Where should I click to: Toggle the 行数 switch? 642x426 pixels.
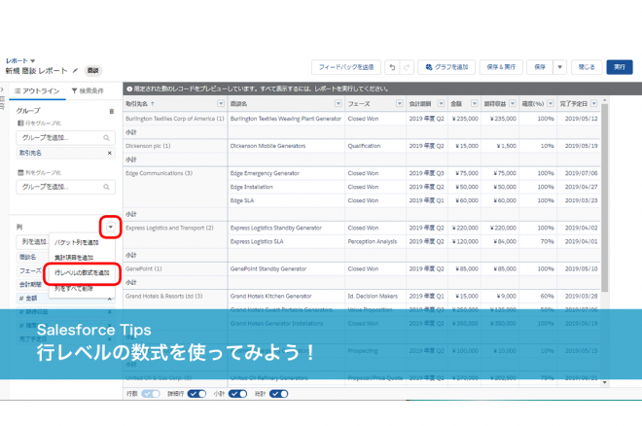click(150, 394)
